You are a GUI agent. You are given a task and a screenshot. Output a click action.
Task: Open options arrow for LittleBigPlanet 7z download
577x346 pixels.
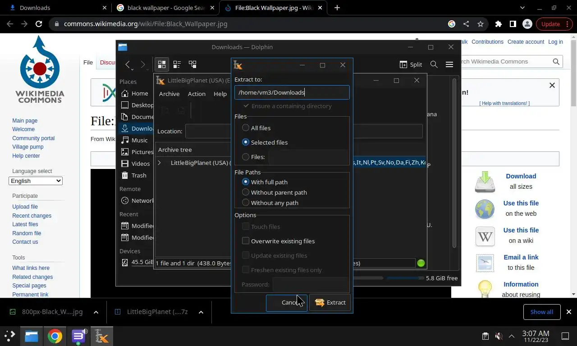click(201, 312)
